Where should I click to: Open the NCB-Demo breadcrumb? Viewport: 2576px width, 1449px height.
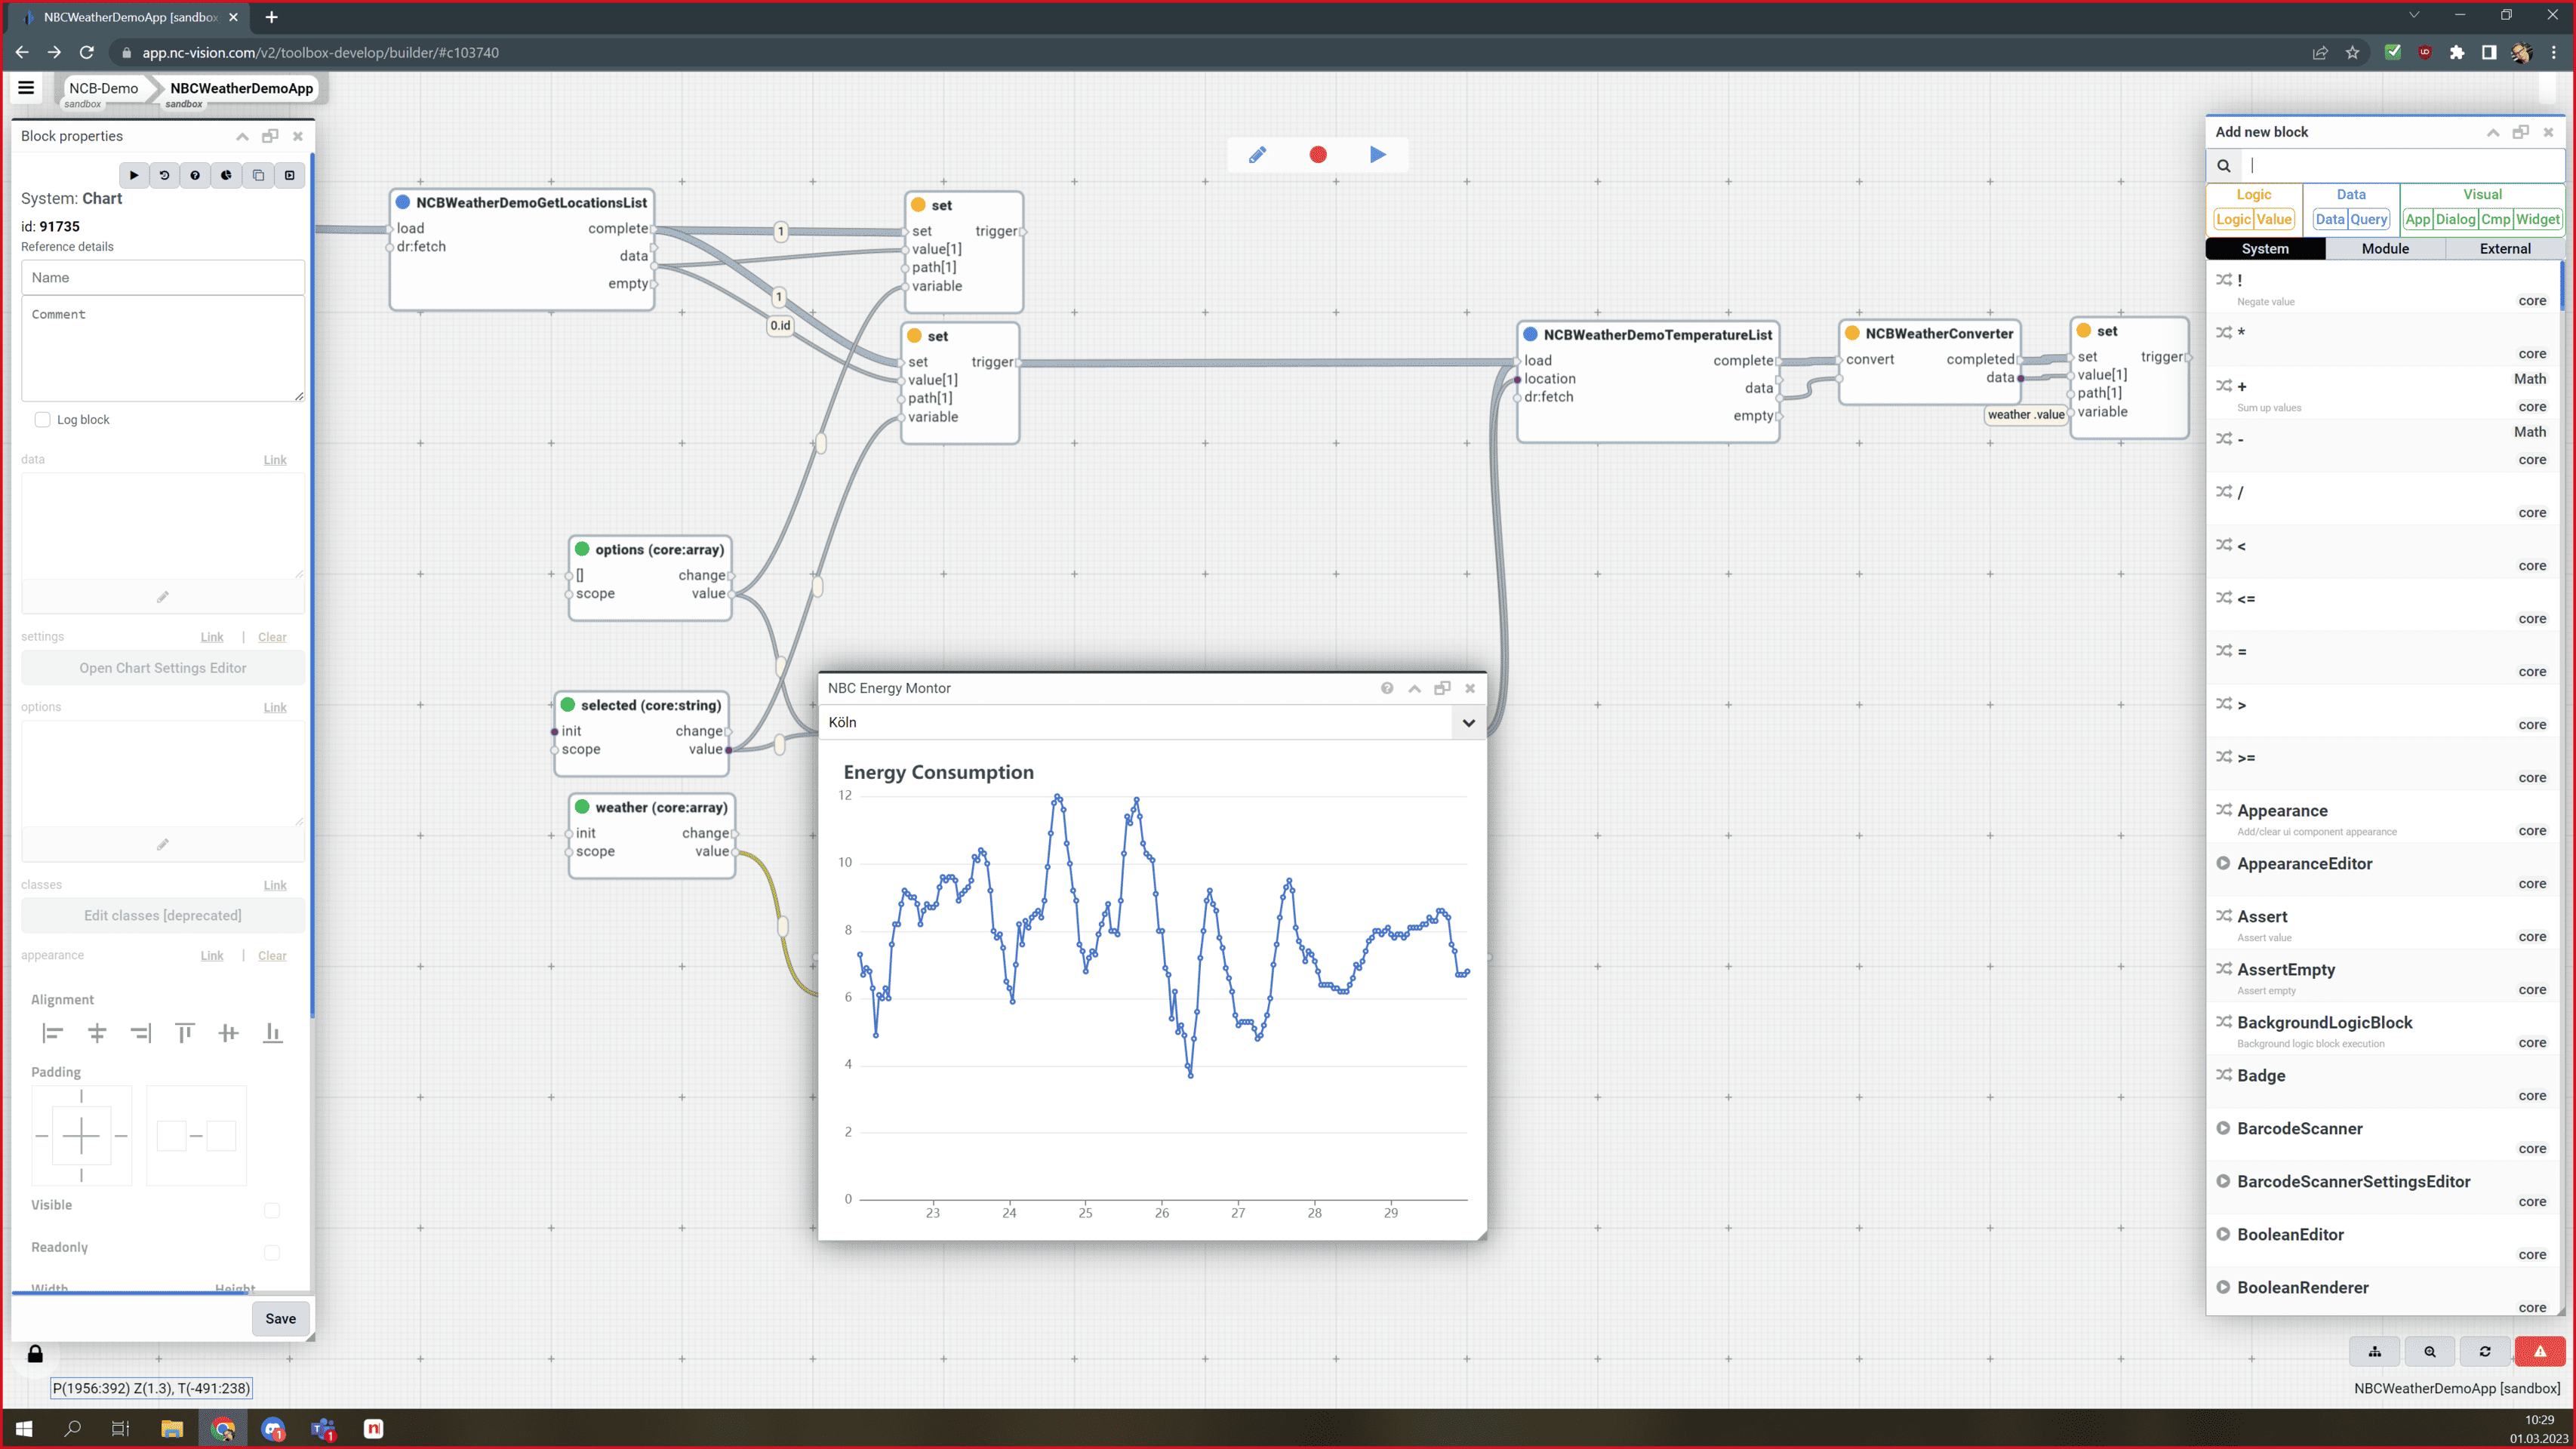[x=103, y=88]
